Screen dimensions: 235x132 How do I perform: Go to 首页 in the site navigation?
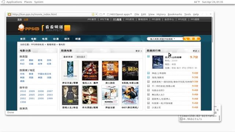(23, 39)
